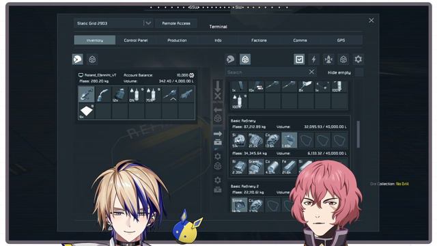The image size is (437, 246).
Task: Select the grid cube icon in left panel
Action: (x=92, y=59)
